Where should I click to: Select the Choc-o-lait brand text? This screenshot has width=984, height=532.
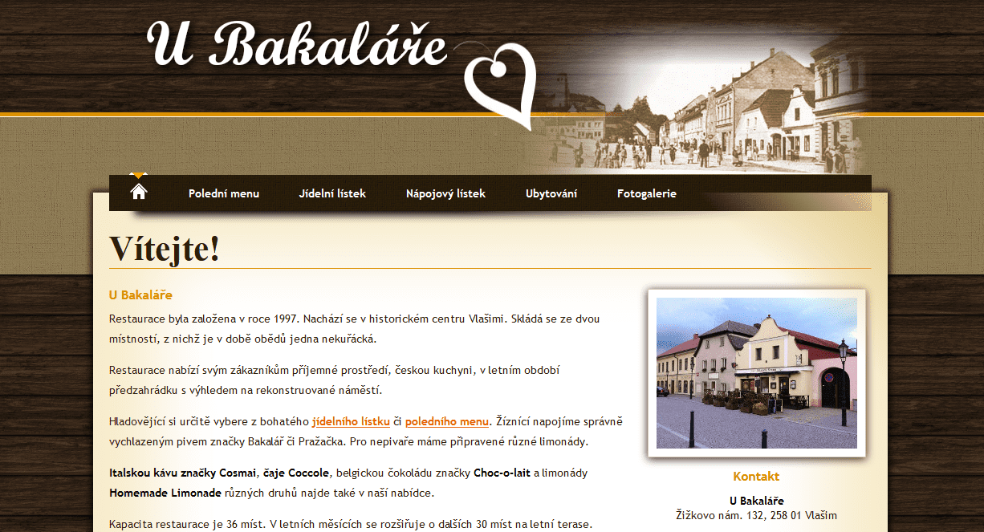502,473
